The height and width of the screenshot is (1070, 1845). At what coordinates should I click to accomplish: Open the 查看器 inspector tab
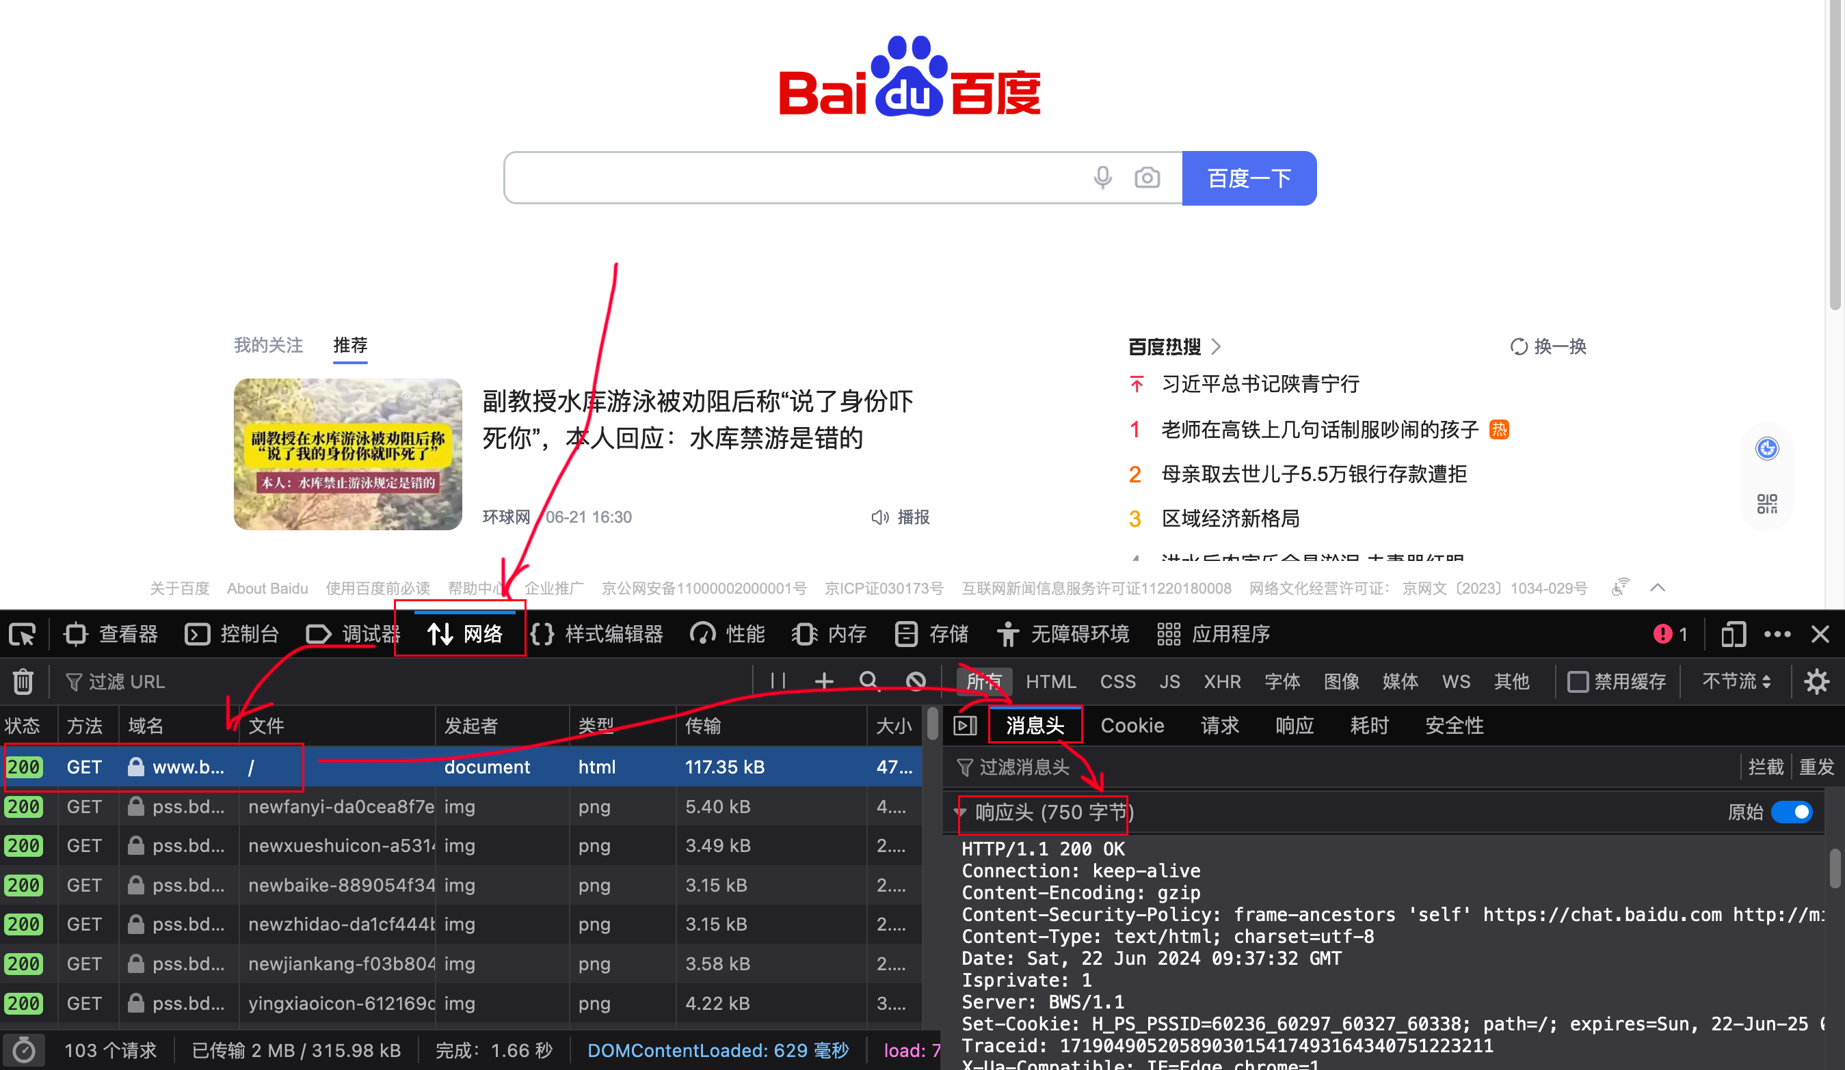[x=111, y=633]
